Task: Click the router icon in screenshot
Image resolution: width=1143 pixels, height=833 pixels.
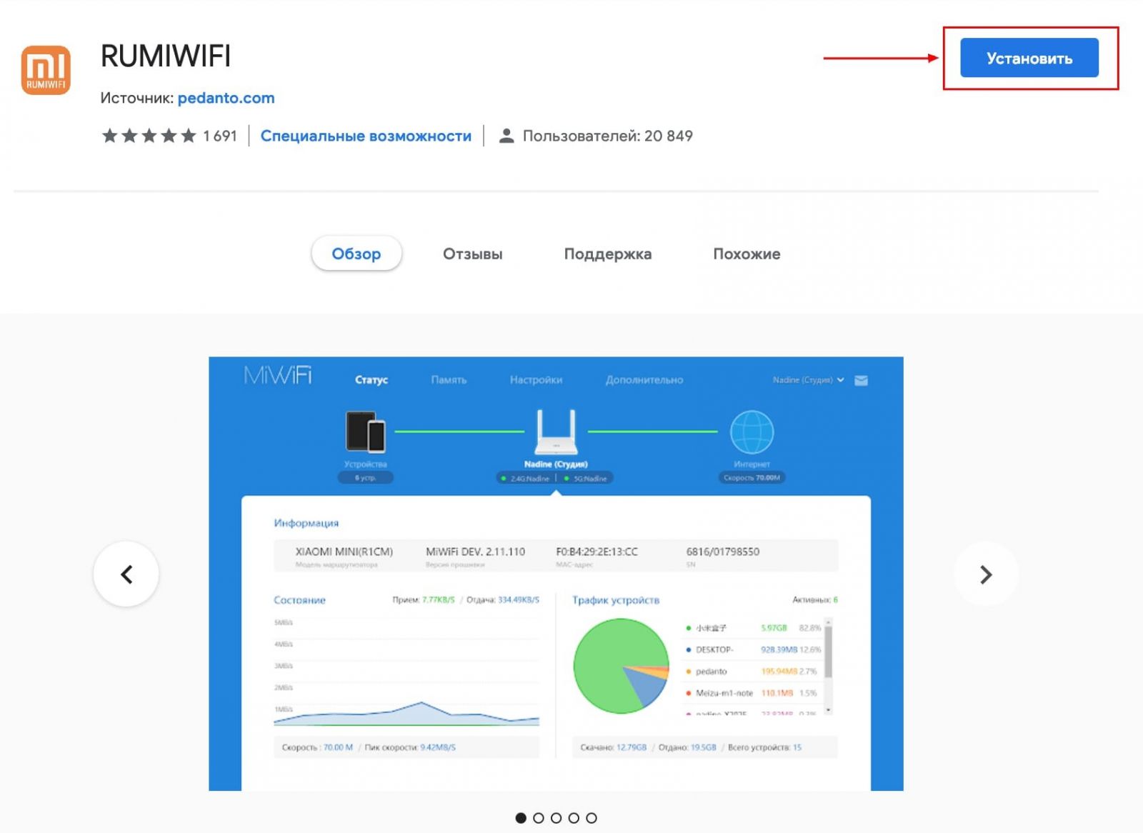Action: click(x=556, y=432)
